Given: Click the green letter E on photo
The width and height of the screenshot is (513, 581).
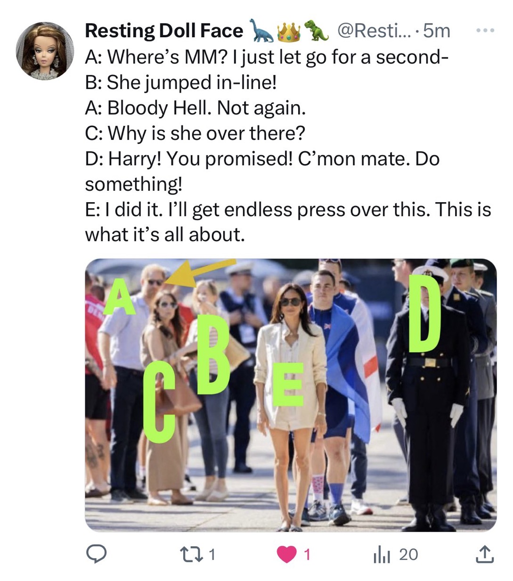Looking at the screenshot, I should click(288, 384).
